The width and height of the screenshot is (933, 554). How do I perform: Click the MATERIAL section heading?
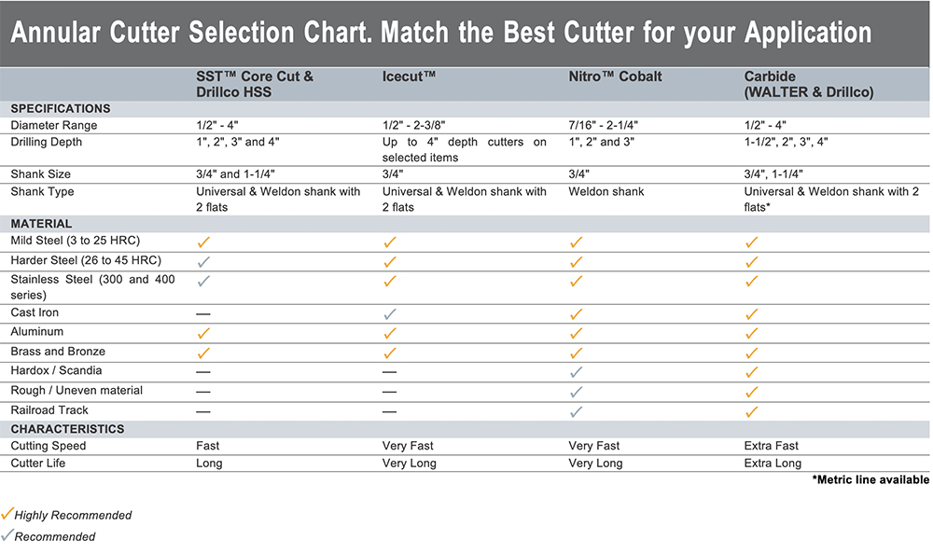pos(41,224)
